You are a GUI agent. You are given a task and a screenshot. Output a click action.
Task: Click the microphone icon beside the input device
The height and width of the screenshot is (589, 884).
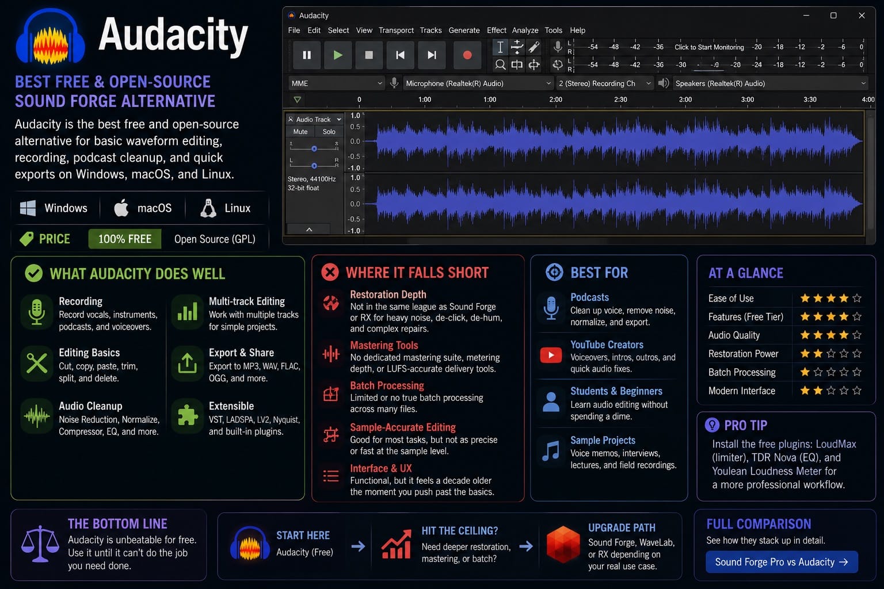(394, 83)
